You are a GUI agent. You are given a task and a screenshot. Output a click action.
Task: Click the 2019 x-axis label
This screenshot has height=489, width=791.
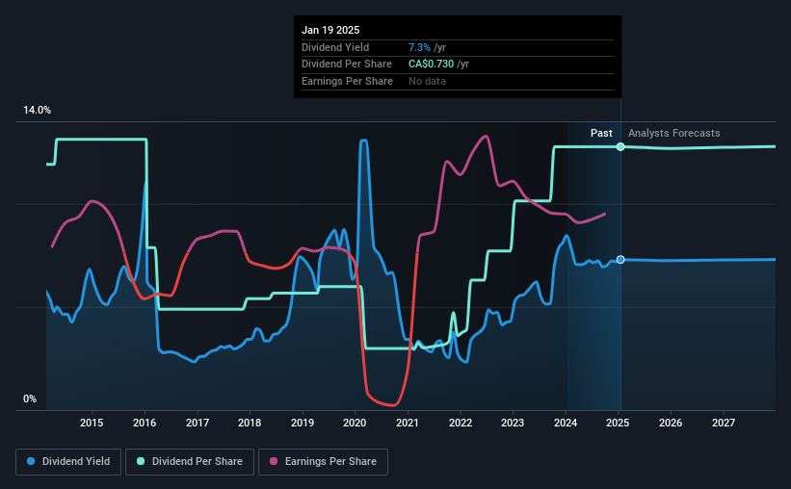click(x=303, y=423)
